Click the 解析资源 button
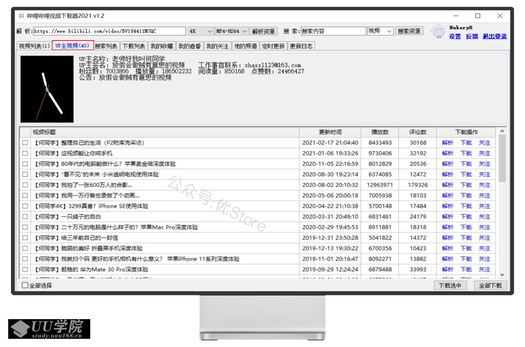The width and height of the screenshot is (525, 347). click(264, 31)
